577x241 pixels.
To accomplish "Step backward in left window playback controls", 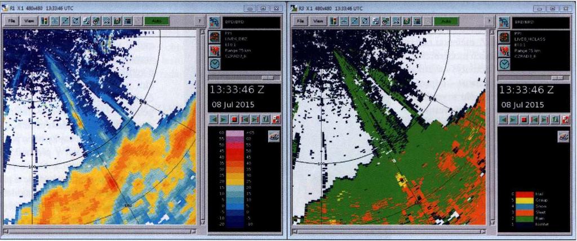I will pyautogui.click(x=213, y=119).
